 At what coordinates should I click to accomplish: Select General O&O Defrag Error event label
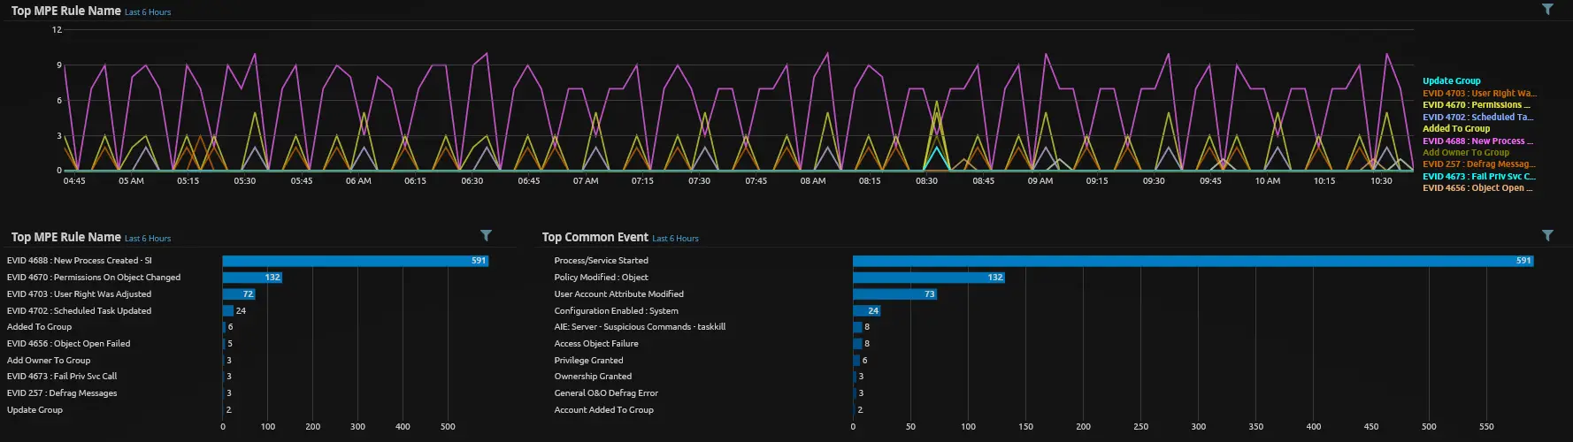[x=606, y=393]
